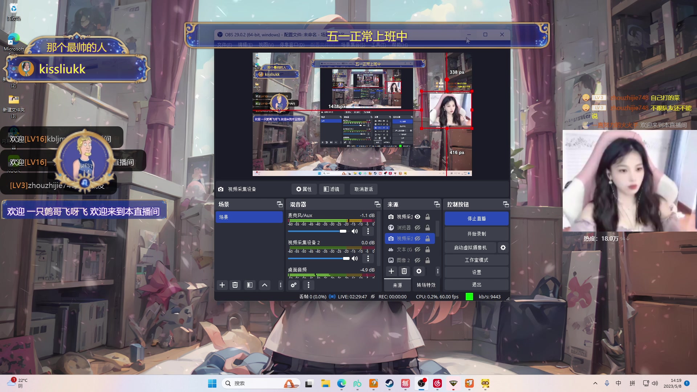This screenshot has width=697, height=392.
Task: Mute the 视频采集设备 2 audio channel
Action: click(355, 258)
